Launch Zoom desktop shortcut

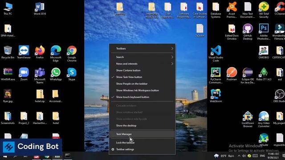pos(24,74)
